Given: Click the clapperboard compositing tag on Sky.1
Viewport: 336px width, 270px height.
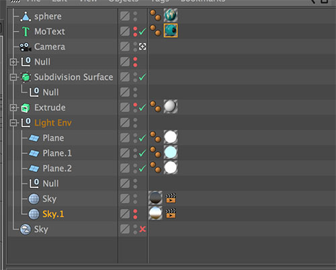Looking at the screenshot, I should [171, 214].
